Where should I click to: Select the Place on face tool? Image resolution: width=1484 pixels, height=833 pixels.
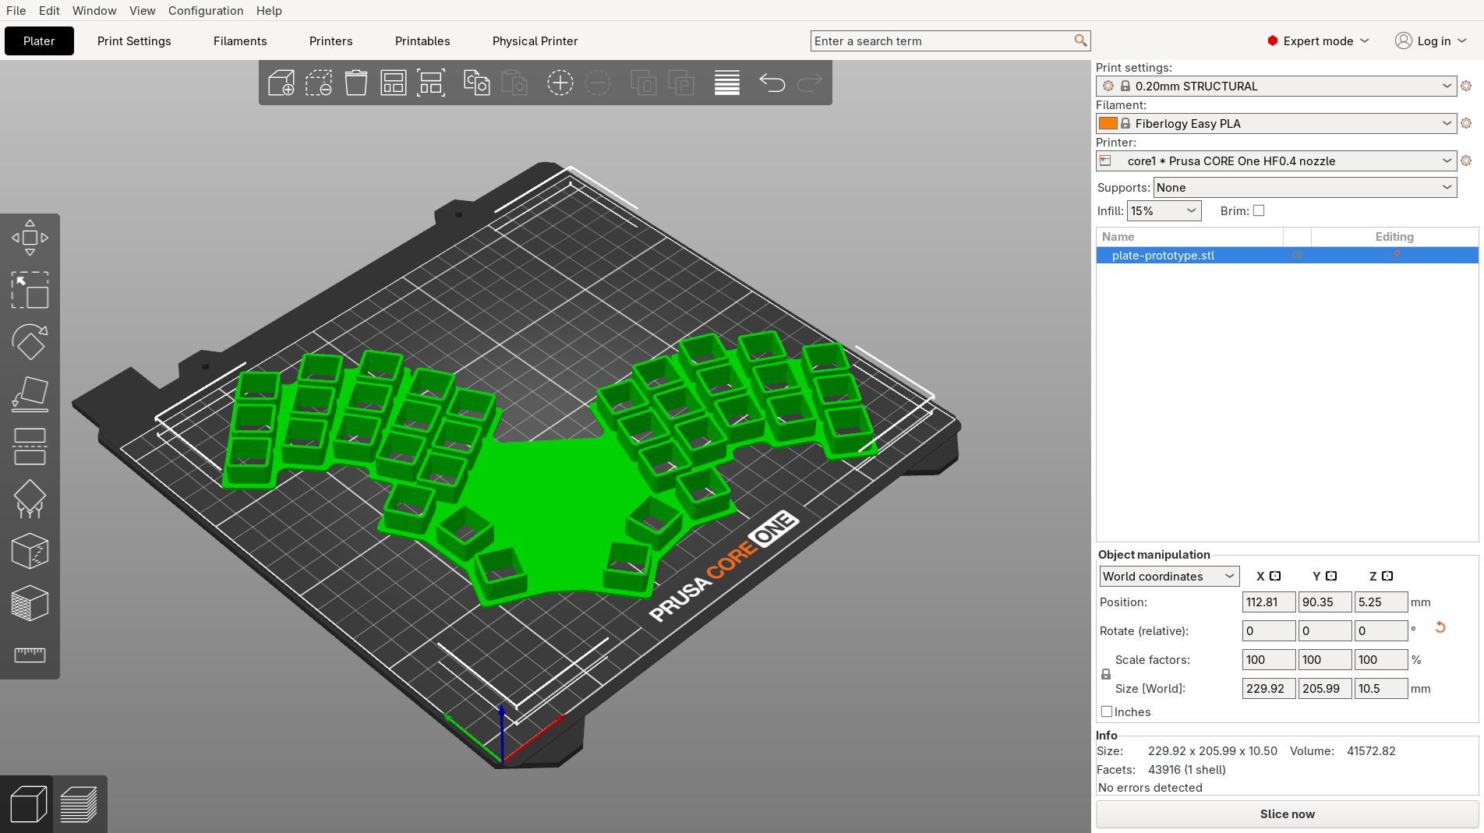tap(30, 394)
